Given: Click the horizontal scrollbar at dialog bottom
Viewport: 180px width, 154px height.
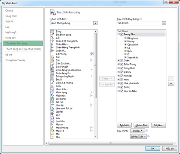Looking at the screenshot, I should click(111, 143).
